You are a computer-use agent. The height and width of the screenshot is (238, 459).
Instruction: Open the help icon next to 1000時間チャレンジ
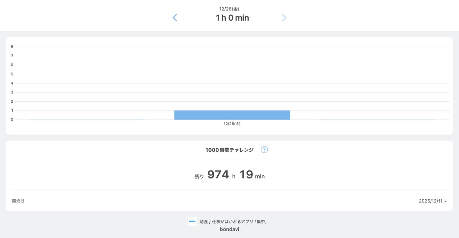tap(264, 150)
